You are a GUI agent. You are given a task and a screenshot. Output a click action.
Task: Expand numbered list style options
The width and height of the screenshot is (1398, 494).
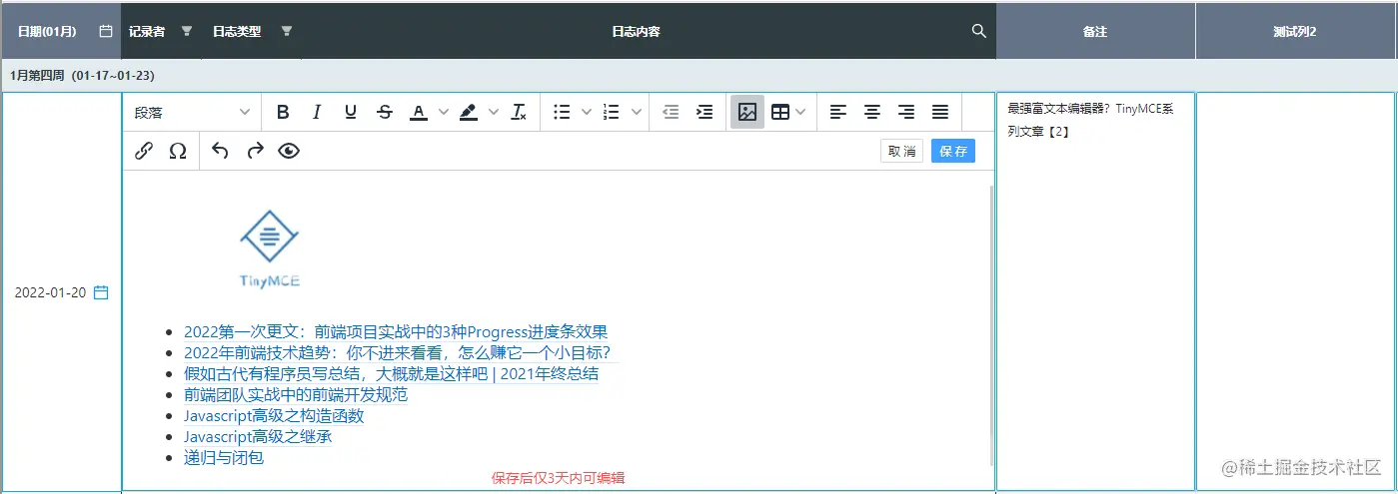coord(637,112)
